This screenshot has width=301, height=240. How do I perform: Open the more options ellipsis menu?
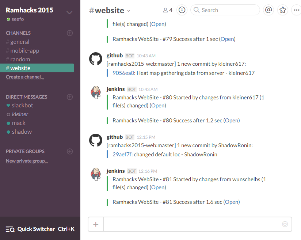coord(296,10)
